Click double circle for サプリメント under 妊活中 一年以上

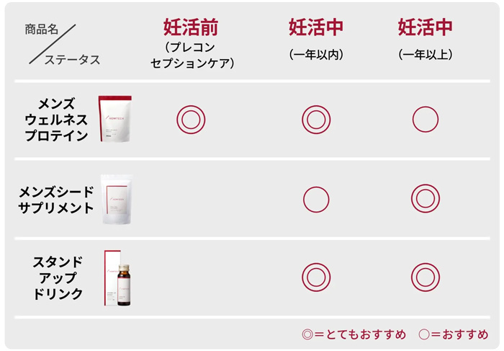(x=425, y=199)
